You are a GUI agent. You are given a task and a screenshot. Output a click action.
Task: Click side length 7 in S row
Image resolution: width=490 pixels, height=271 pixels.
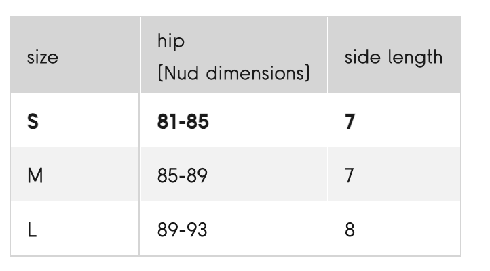click(x=350, y=122)
